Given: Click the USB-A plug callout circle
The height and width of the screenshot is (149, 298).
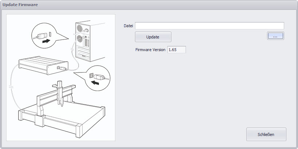Looking at the screenshot, I should [x=44, y=36].
